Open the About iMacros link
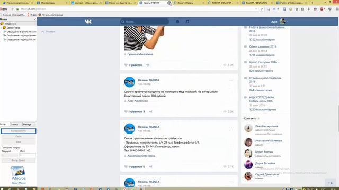The image size is (339, 190). [19, 183]
